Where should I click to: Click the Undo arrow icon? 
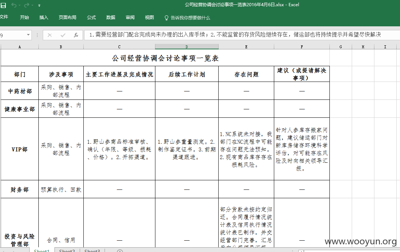pos(14,5)
